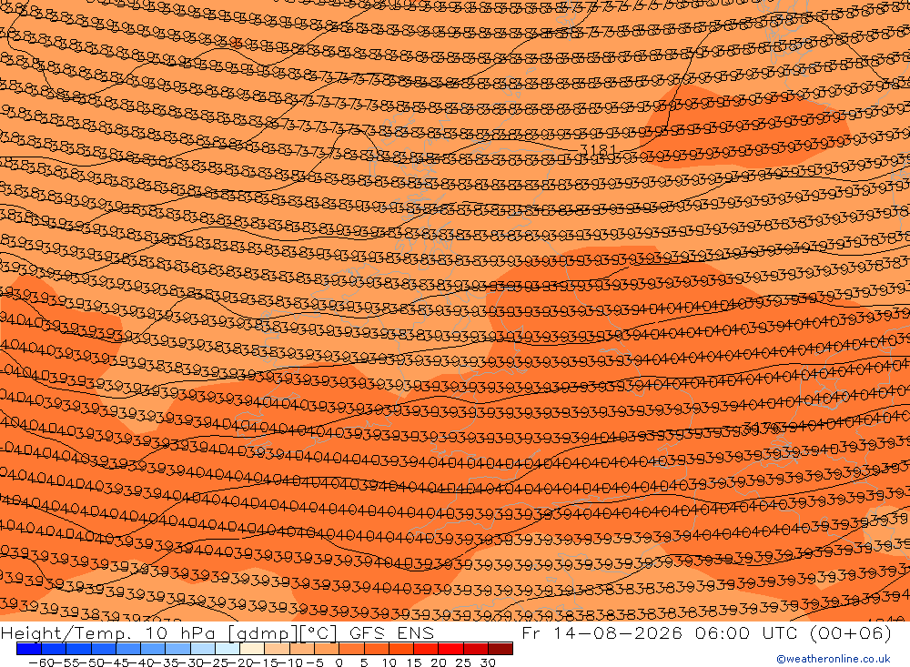Click the '30' label under the color legend

tap(488, 662)
